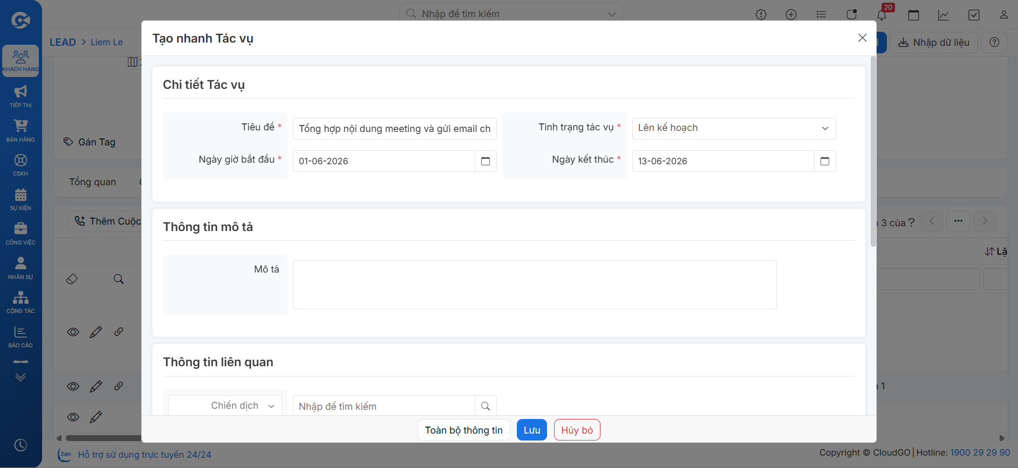Click the end date field 13-06-2026

click(723, 161)
